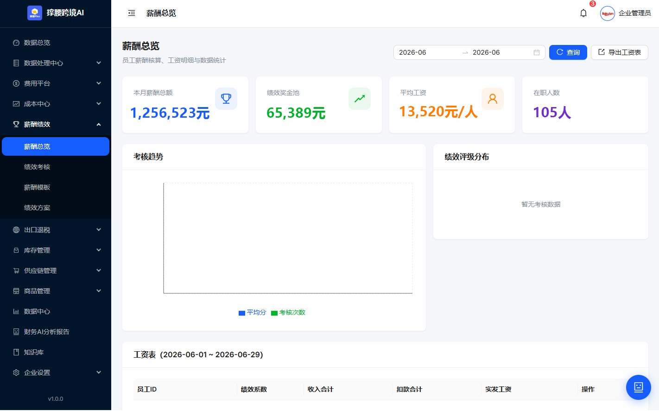Viewport: 659px width, 411px height.
Task: Expand the 数据处理中心 submenu chevron
Action: coord(99,63)
